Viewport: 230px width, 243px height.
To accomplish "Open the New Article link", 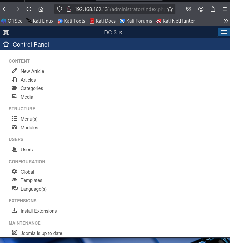I will [x=32, y=71].
